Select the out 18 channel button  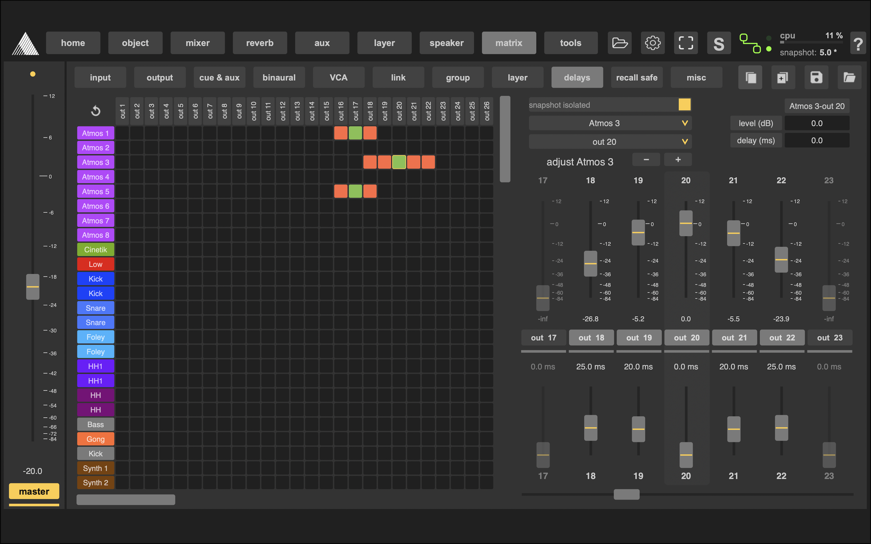[591, 338]
